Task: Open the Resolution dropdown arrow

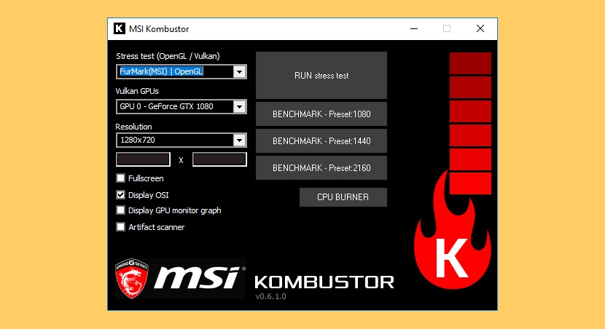Action: (x=239, y=140)
